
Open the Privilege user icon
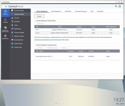tap(5, 20)
